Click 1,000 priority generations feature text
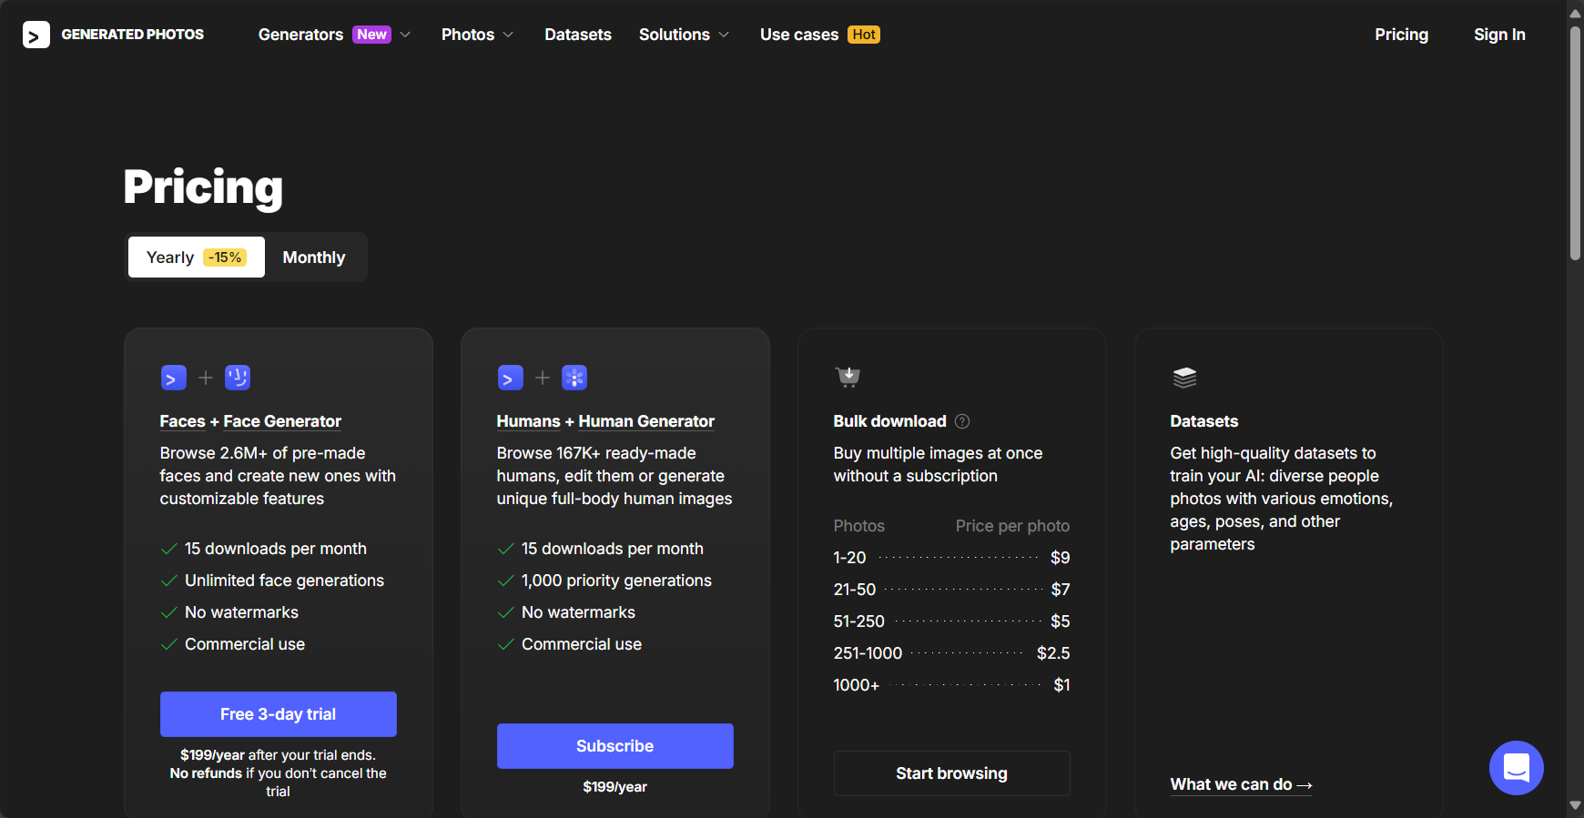The width and height of the screenshot is (1584, 818). pos(616,581)
